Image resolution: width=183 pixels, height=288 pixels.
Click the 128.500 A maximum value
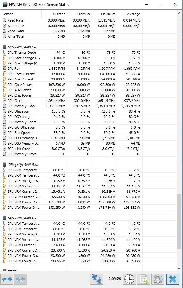point(107,197)
